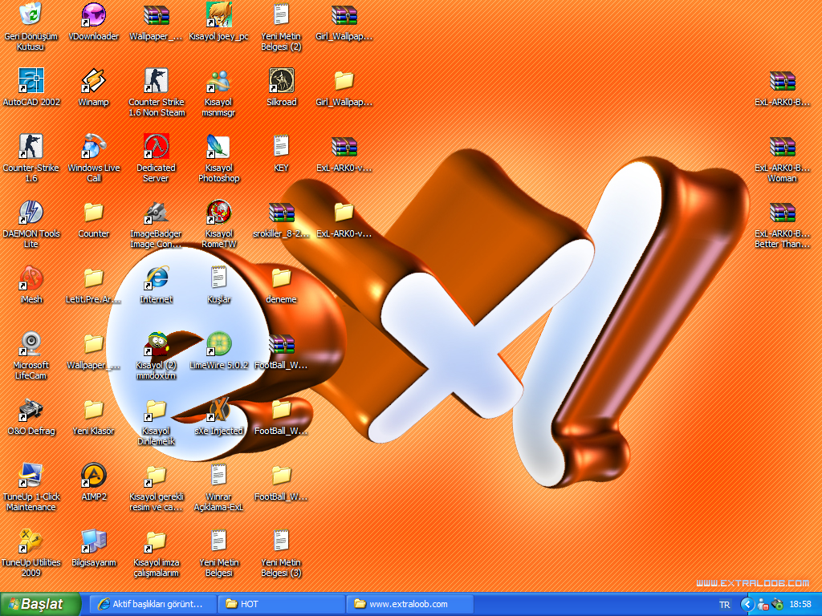Image resolution: width=822 pixels, height=616 pixels.
Task: Switch to the HOT folder taskbar button
Action: coord(282,604)
